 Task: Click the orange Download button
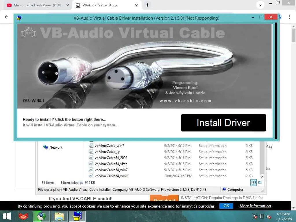164,198
